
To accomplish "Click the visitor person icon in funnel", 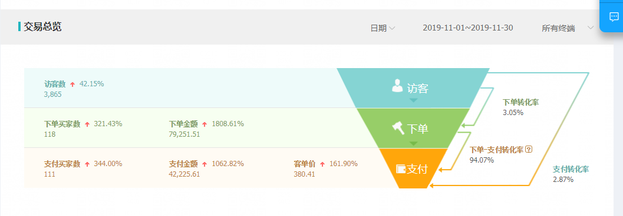I will (x=397, y=86).
